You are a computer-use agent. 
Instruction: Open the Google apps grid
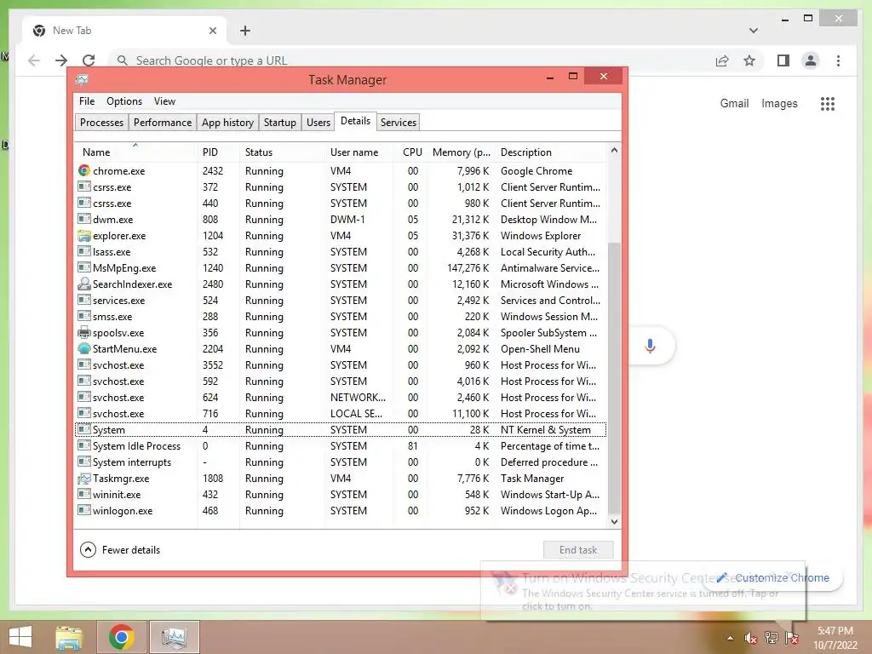828,103
